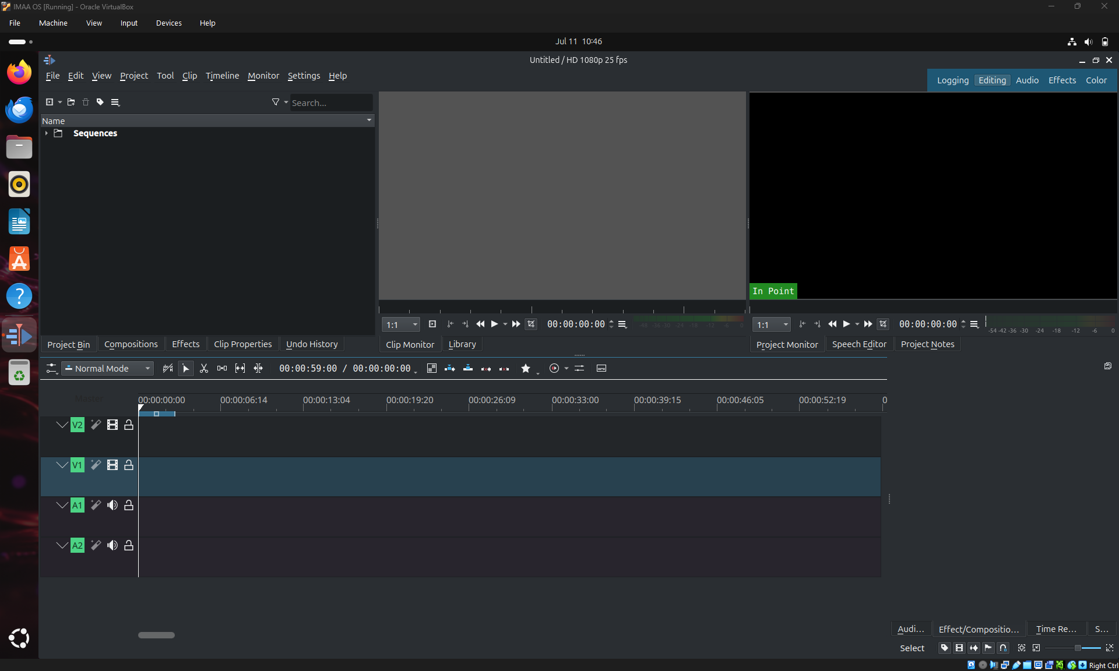Open the Library tab
Screen dimensions: 1119x671
[x=462, y=344]
